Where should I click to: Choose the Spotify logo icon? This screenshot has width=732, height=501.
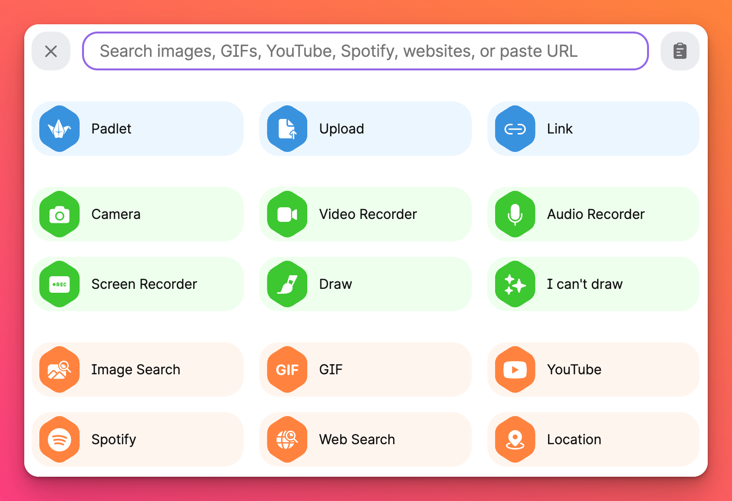[60, 439]
